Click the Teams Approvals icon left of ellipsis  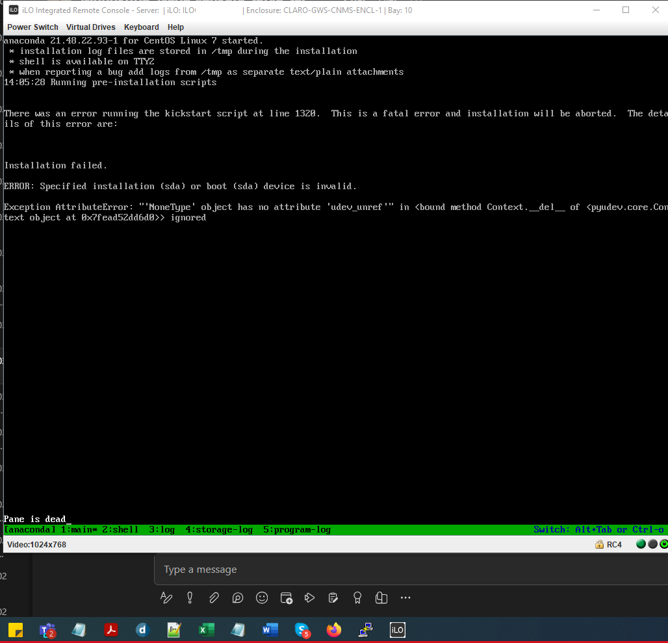[381, 598]
